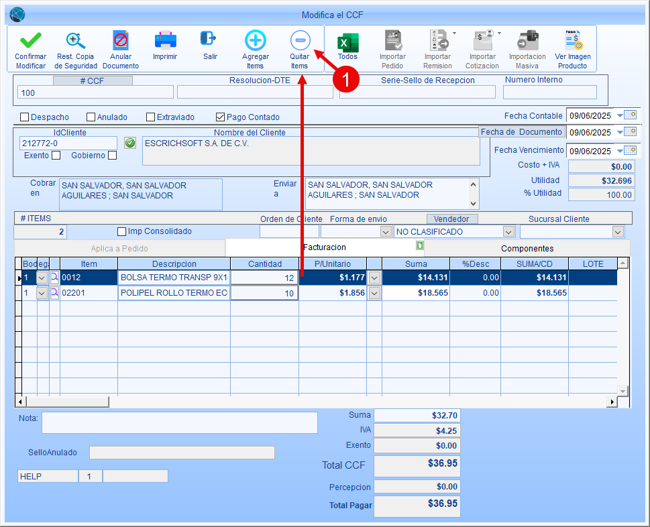This screenshot has height=527, width=650.
Task: Toggle the Anulado checkbox
Action: point(91,117)
